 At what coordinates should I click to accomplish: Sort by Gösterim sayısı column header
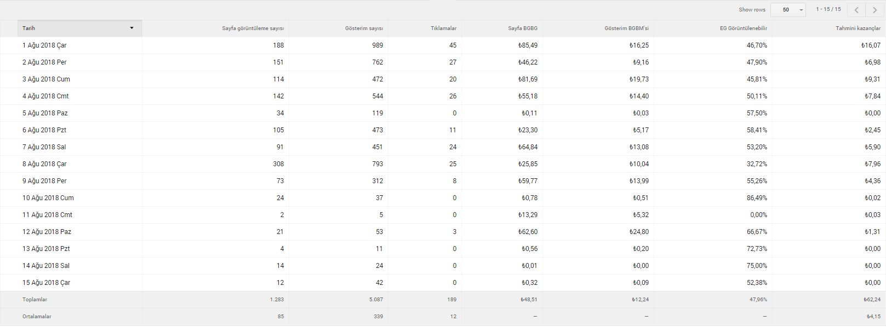click(364, 28)
